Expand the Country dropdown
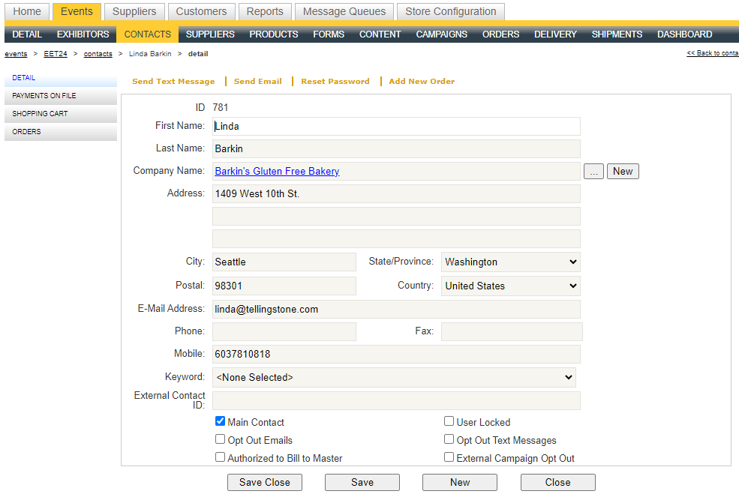The height and width of the screenshot is (503, 739). 510,286
